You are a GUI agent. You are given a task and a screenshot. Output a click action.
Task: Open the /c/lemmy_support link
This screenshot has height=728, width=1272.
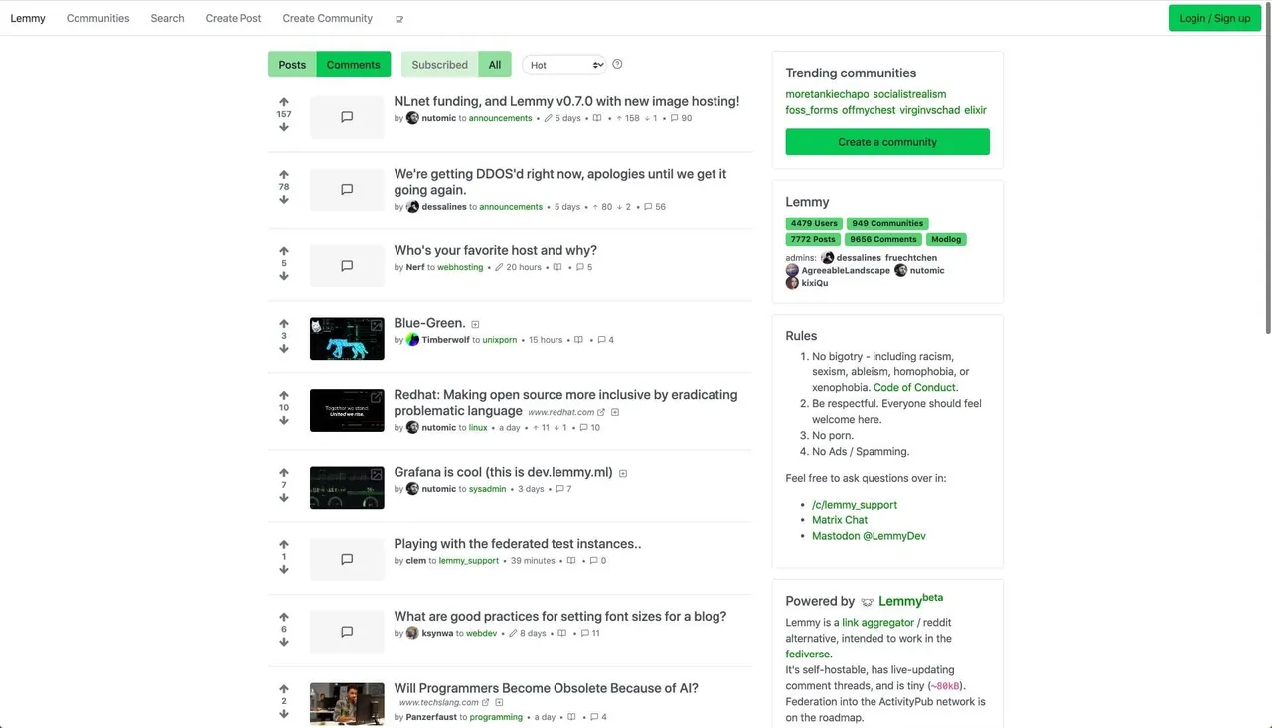point(855,505)
